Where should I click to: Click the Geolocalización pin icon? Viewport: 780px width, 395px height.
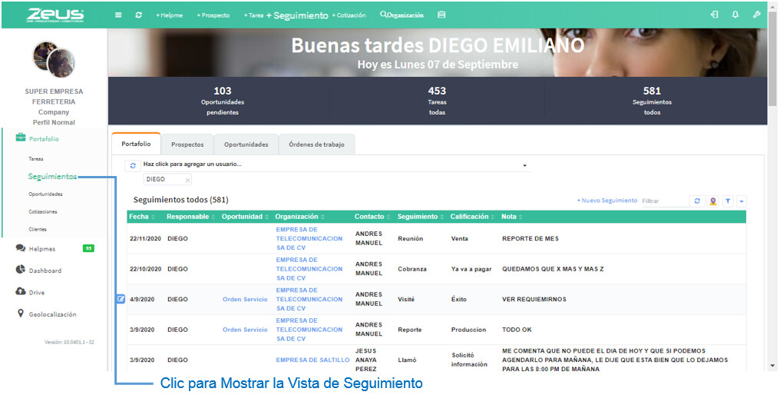[x=21, y=314]
